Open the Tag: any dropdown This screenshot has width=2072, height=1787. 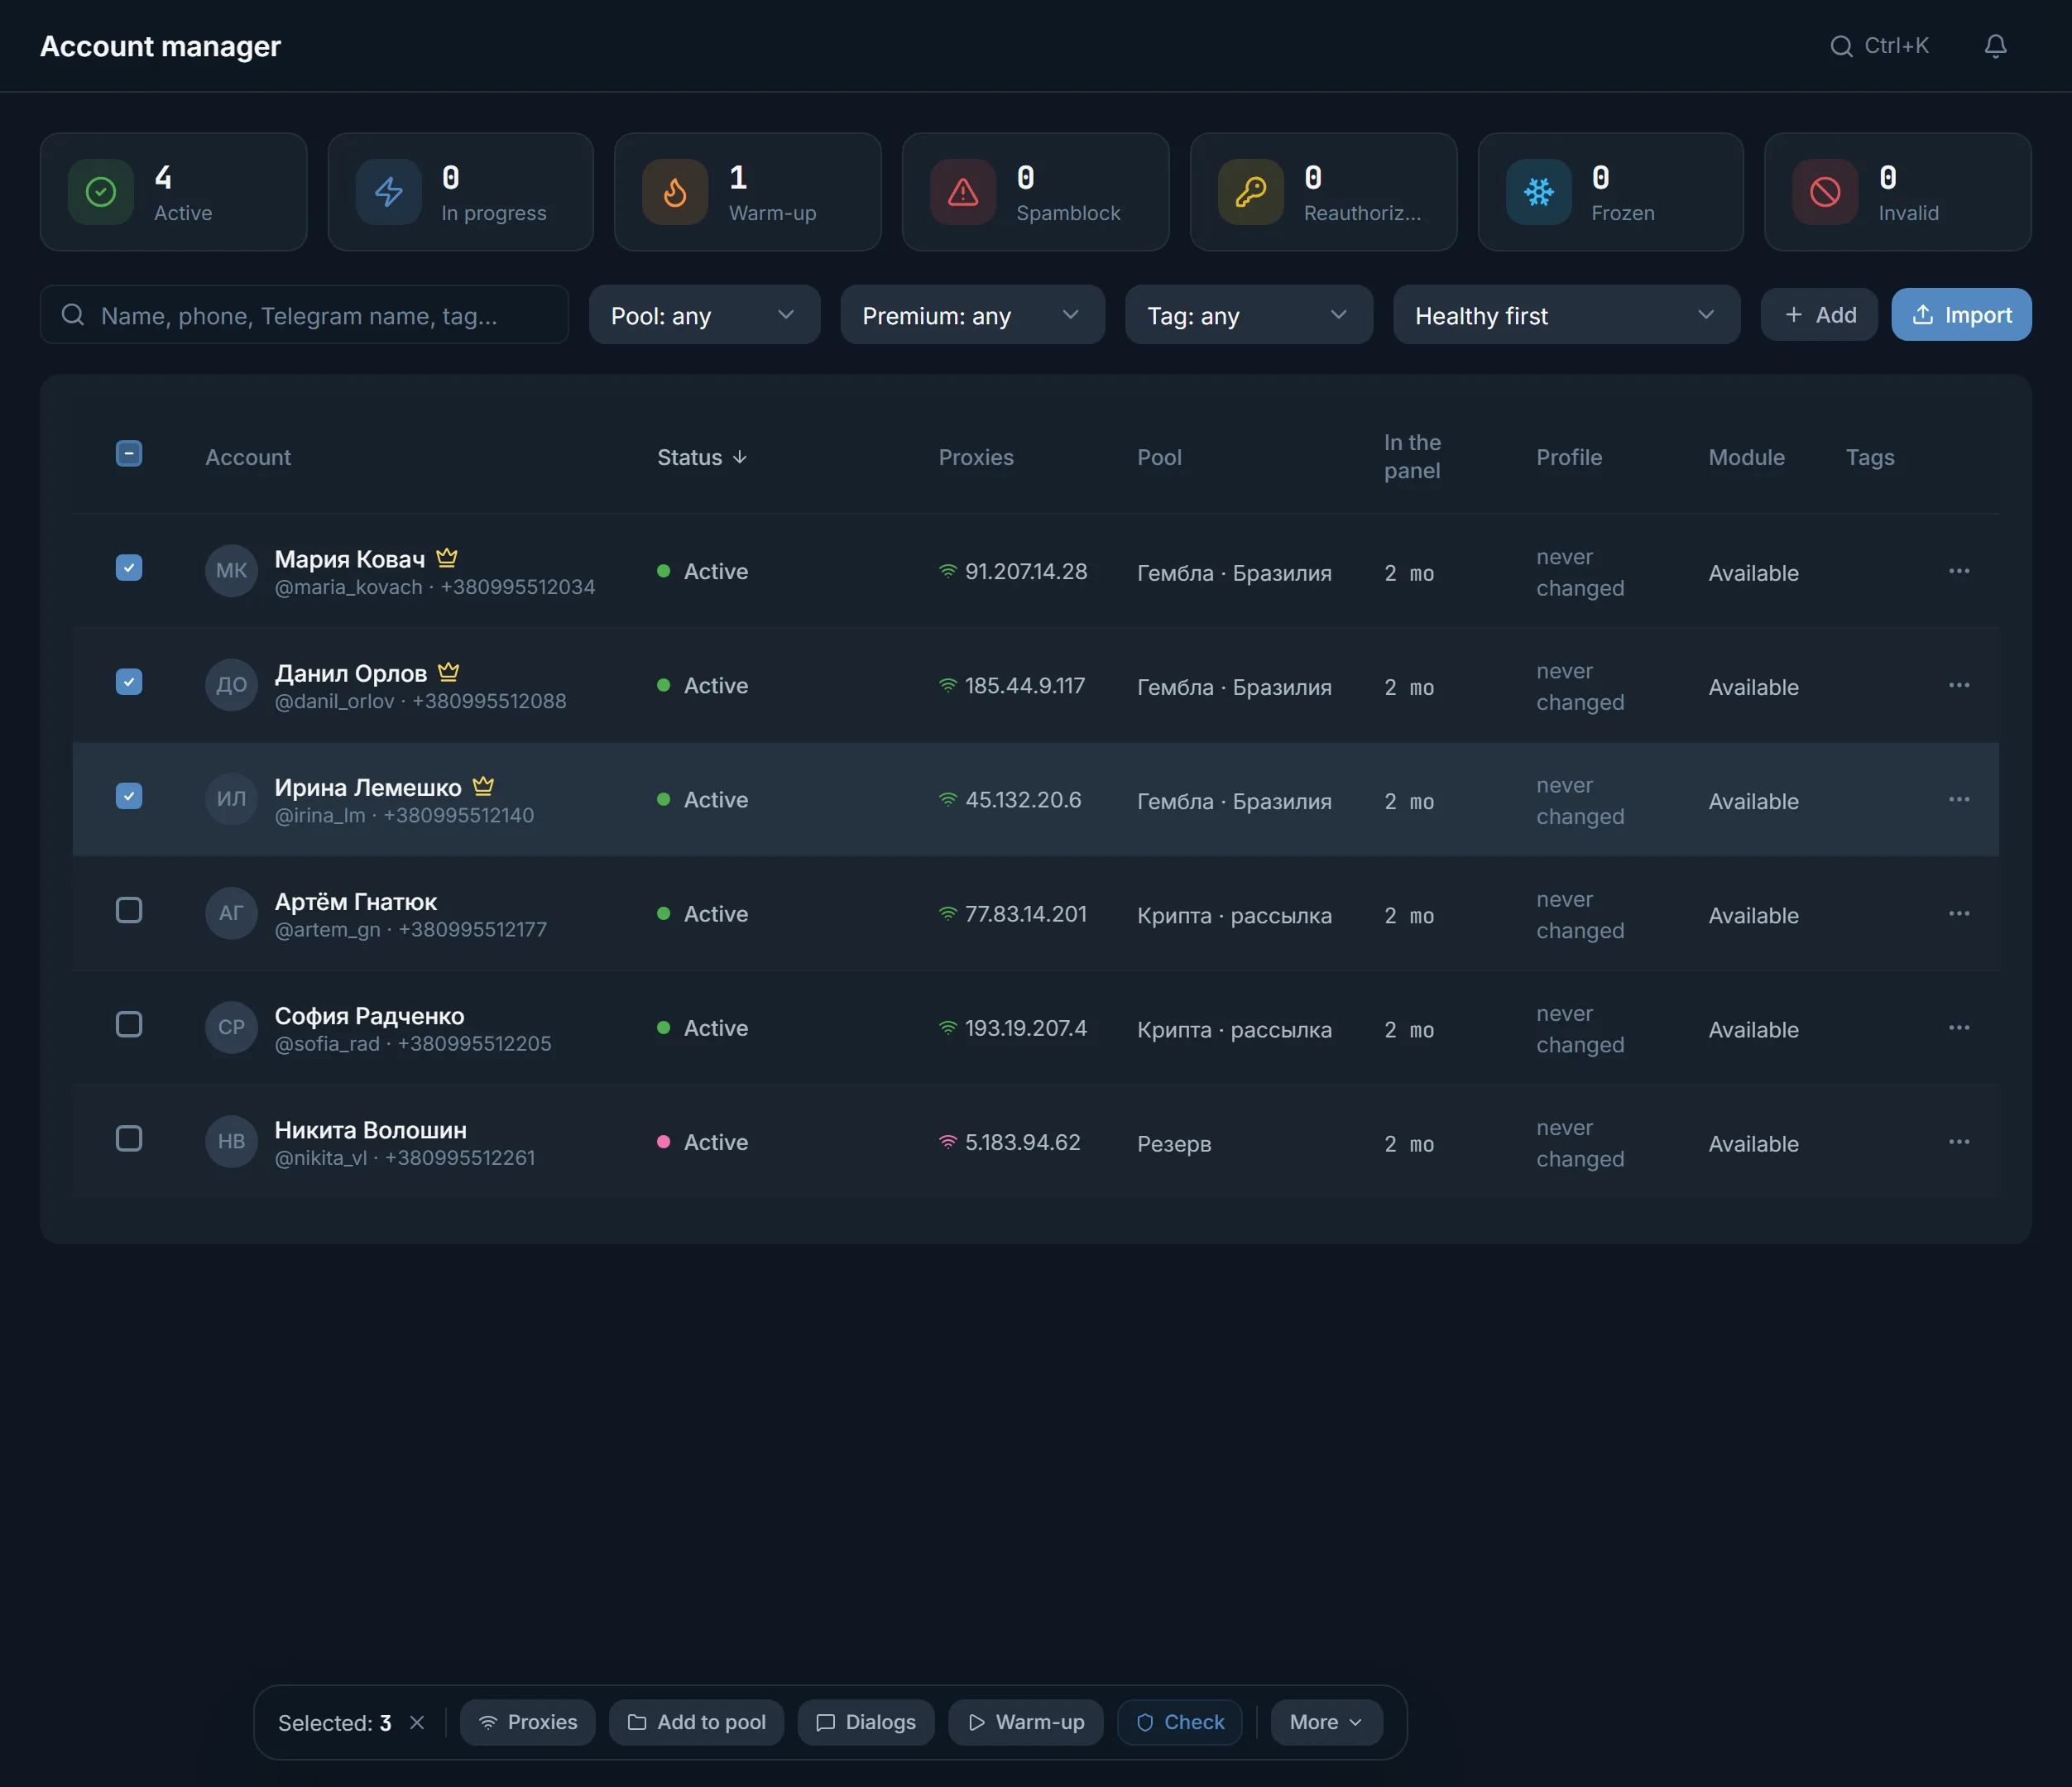click(1249, 315)
